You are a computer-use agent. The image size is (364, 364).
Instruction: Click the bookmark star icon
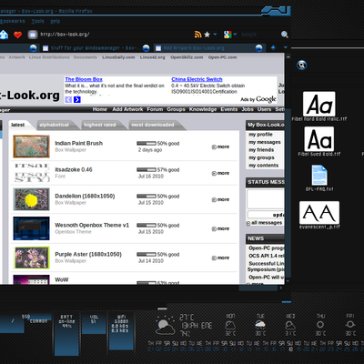(207, 35)
